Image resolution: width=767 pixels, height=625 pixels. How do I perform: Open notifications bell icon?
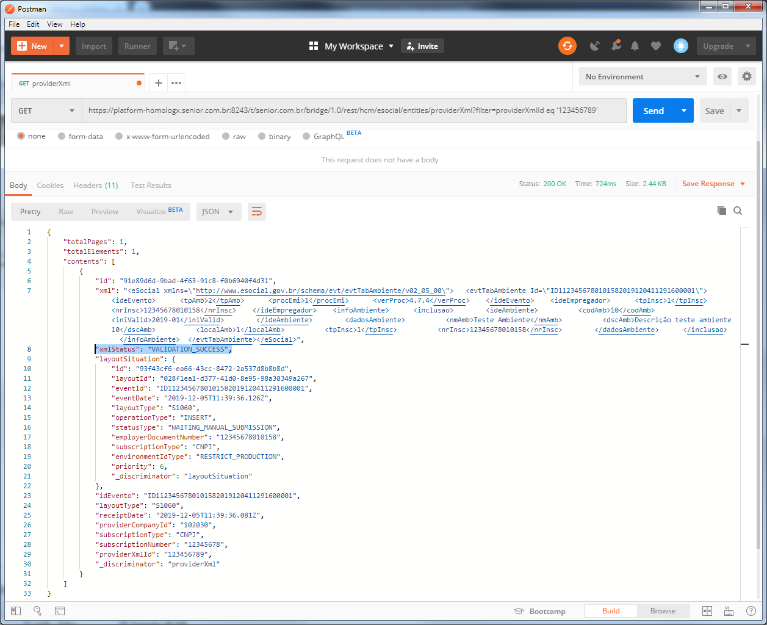(635, 46)
